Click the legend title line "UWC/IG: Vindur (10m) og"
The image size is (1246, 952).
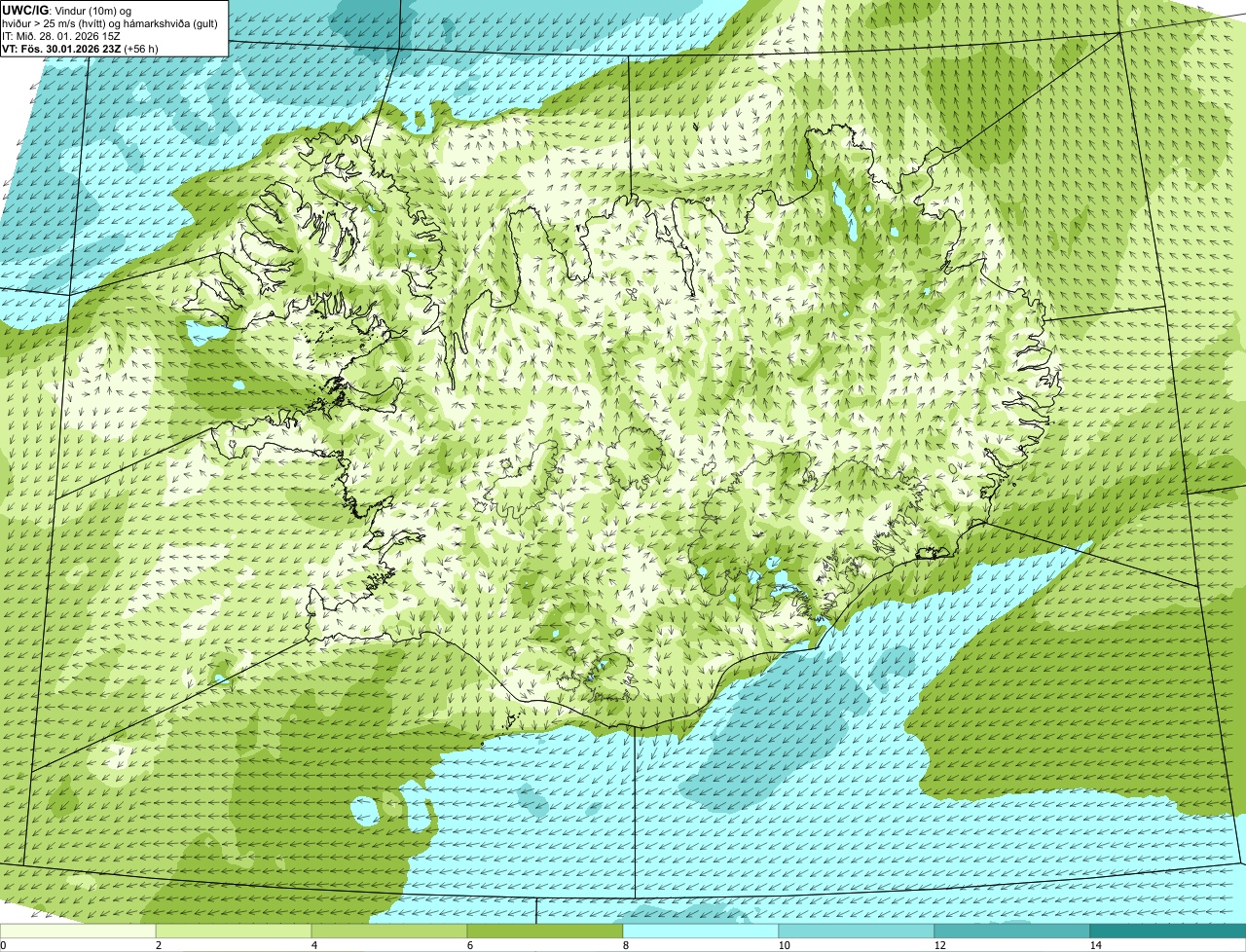pyautogui.click(x=67, y=10)
